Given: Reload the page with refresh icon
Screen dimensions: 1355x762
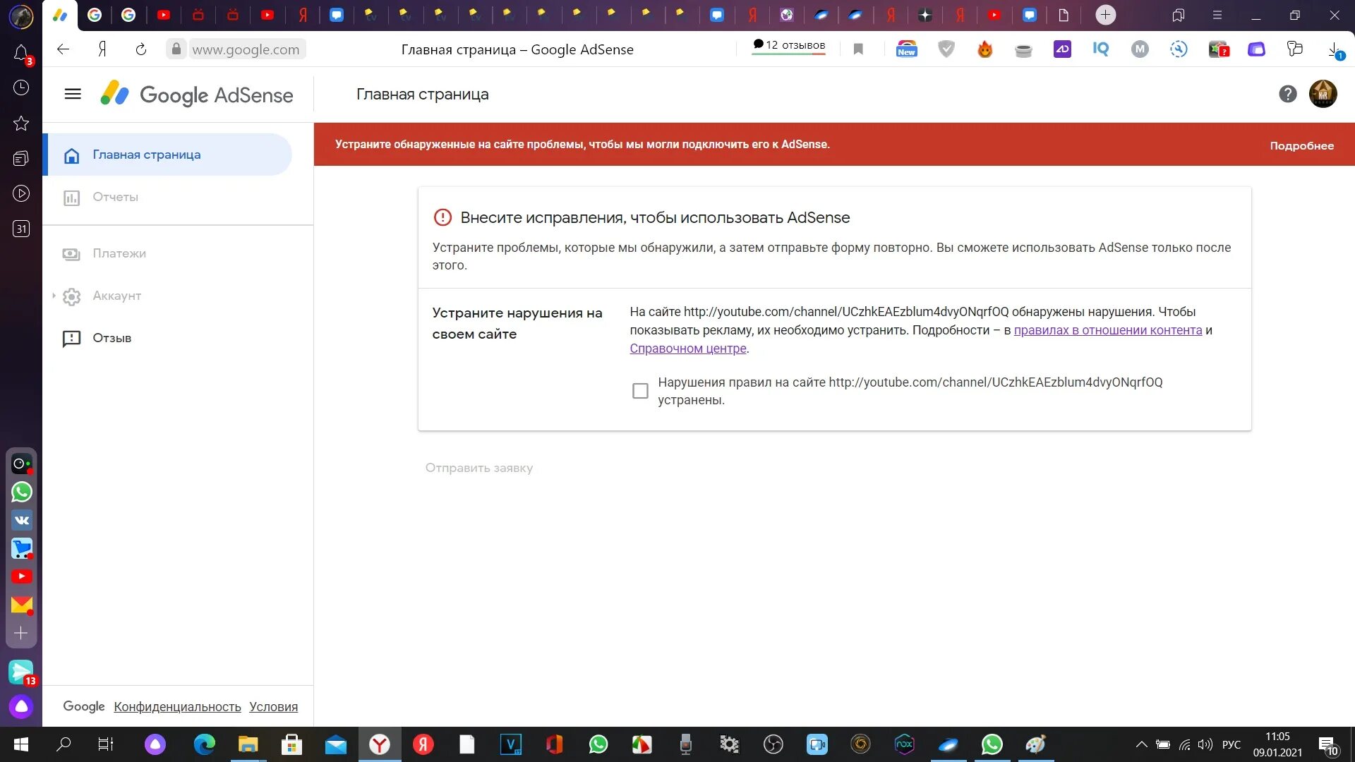Looking at the screenshot, I should click(140, 49).
